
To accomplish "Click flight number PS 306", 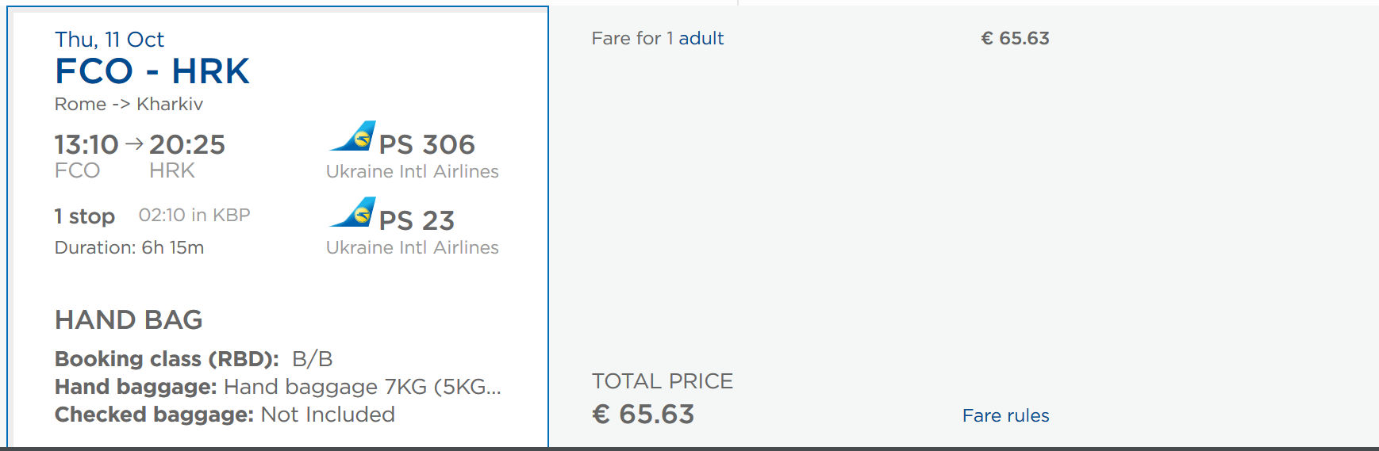I will [x=427, y=144].
